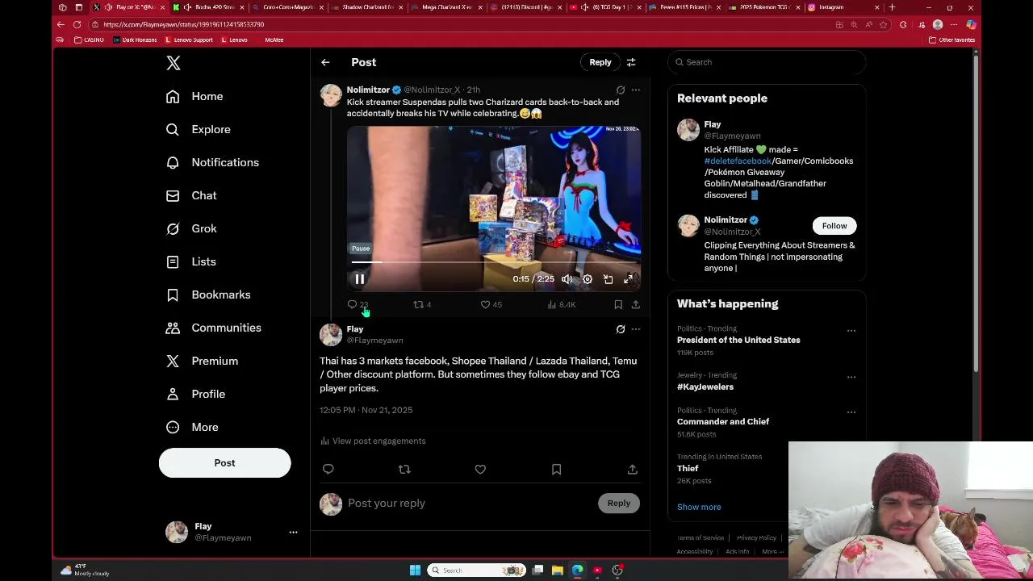Click Show more under What's happening
Viewport: 1033px width, 581px height.
pos(699,507)
